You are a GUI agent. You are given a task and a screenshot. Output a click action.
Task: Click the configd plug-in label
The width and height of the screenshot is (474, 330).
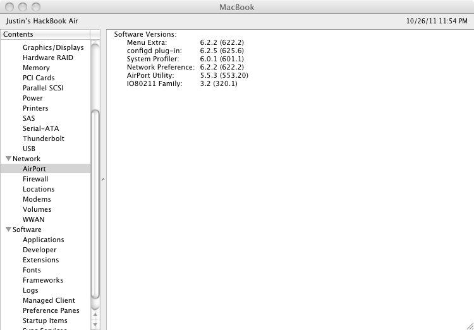(154, 51)
